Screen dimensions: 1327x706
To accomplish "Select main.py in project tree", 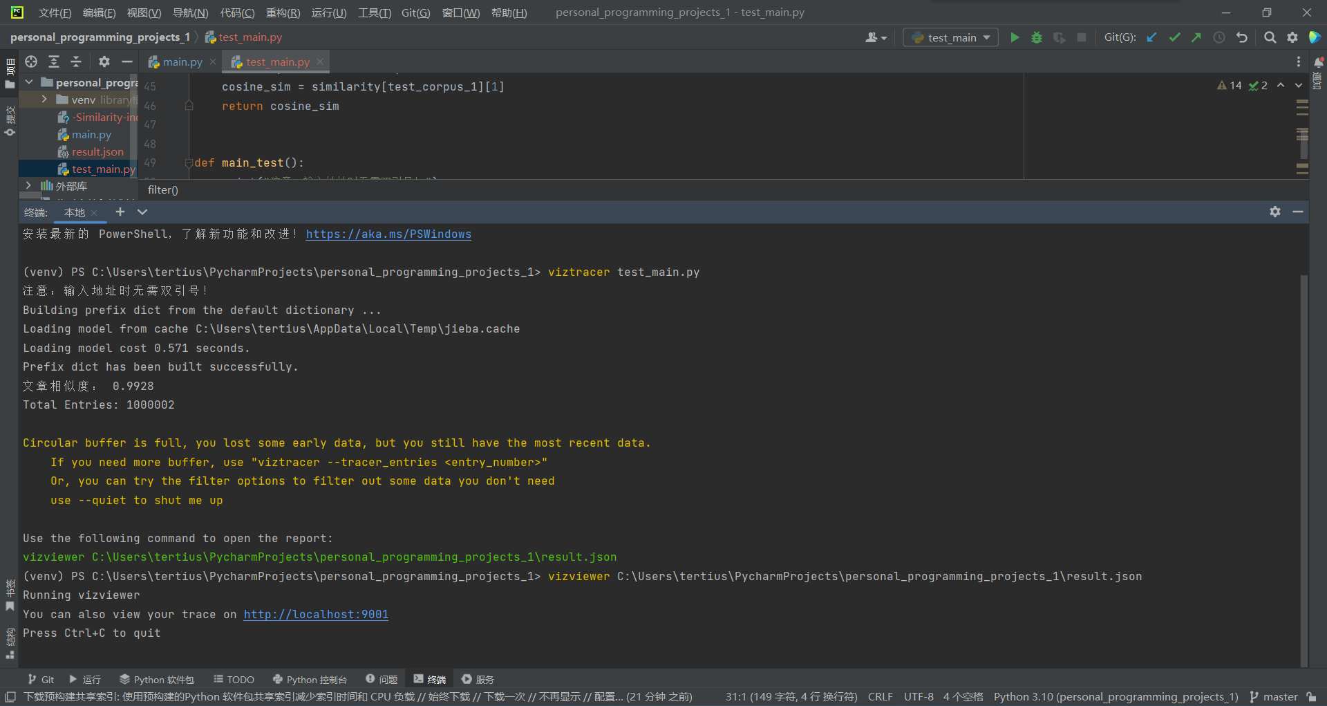I will coord(91,135).
